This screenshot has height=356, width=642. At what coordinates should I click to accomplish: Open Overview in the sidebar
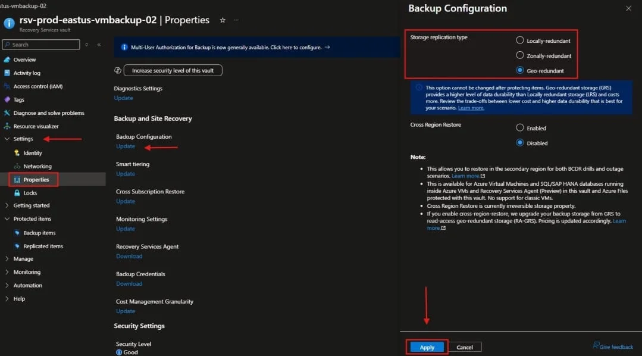coord(24,60)
